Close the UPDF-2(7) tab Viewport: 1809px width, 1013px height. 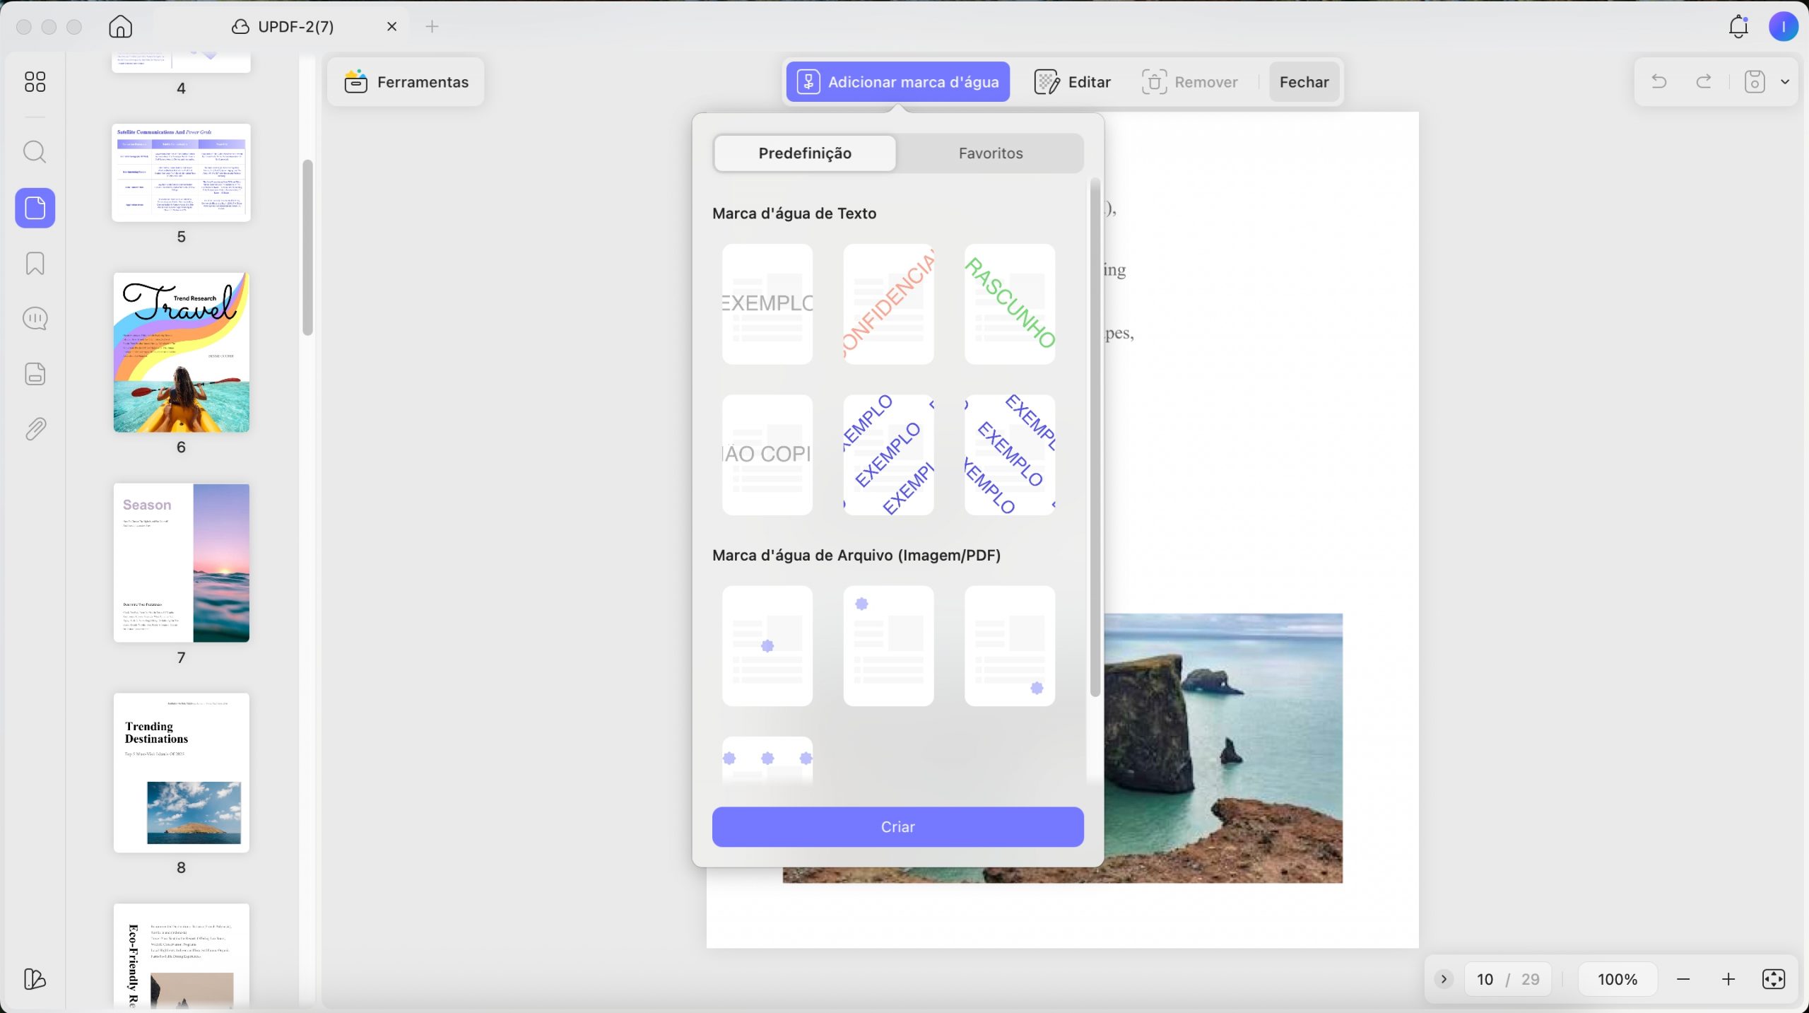[x=391, y=26]
